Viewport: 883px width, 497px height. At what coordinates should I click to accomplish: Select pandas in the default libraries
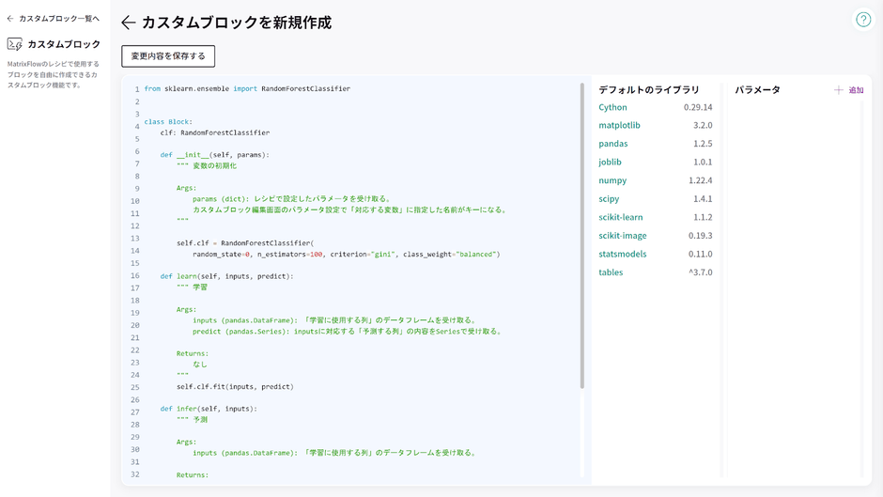(x=613, y=144)
